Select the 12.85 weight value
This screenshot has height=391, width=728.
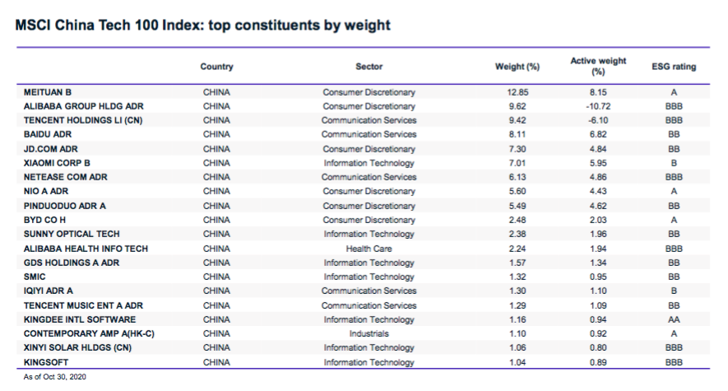coord(517,92)
